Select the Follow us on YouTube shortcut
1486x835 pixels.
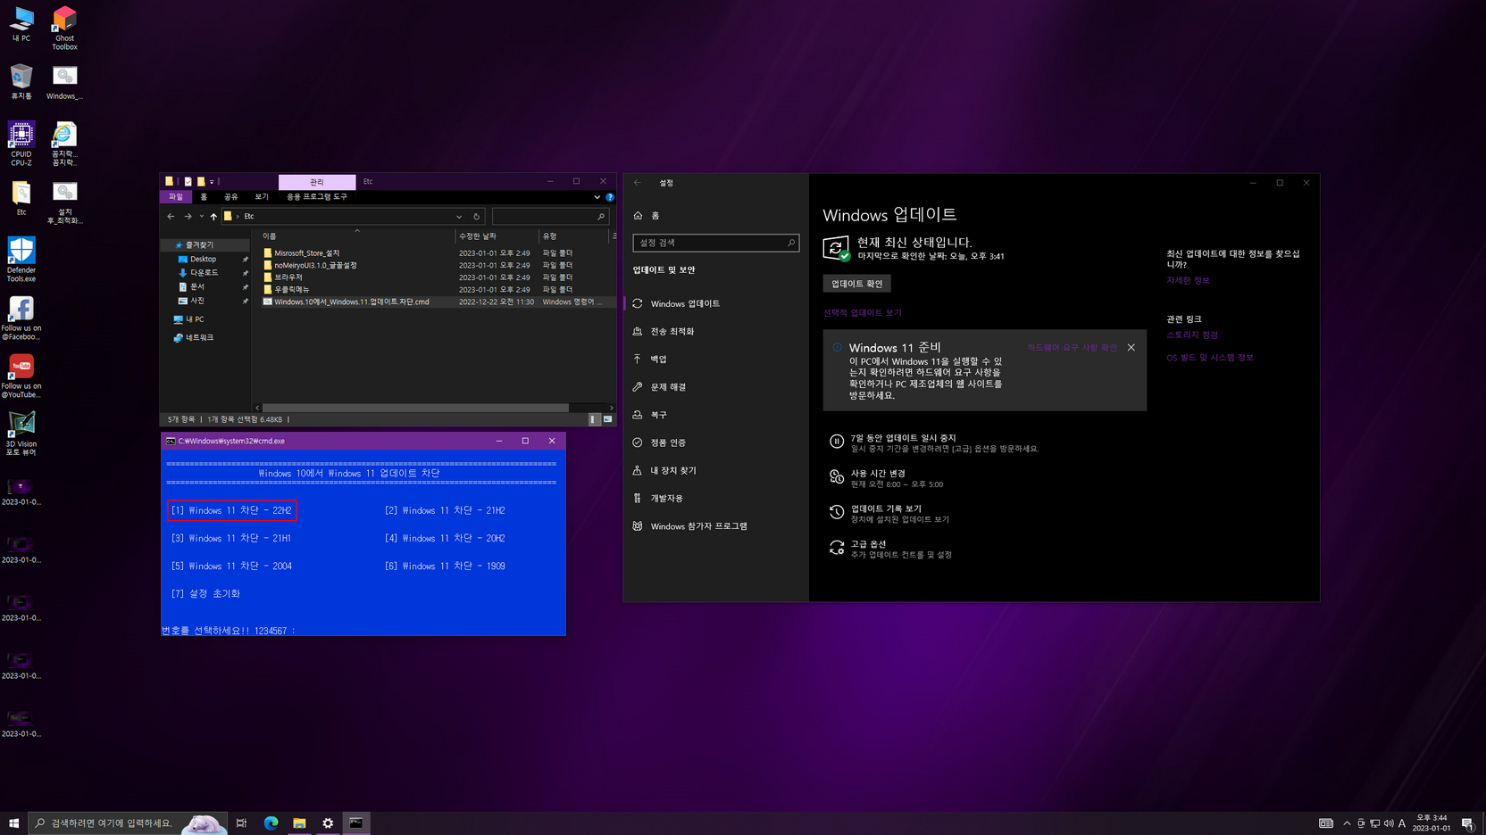[x=21, y=376]
